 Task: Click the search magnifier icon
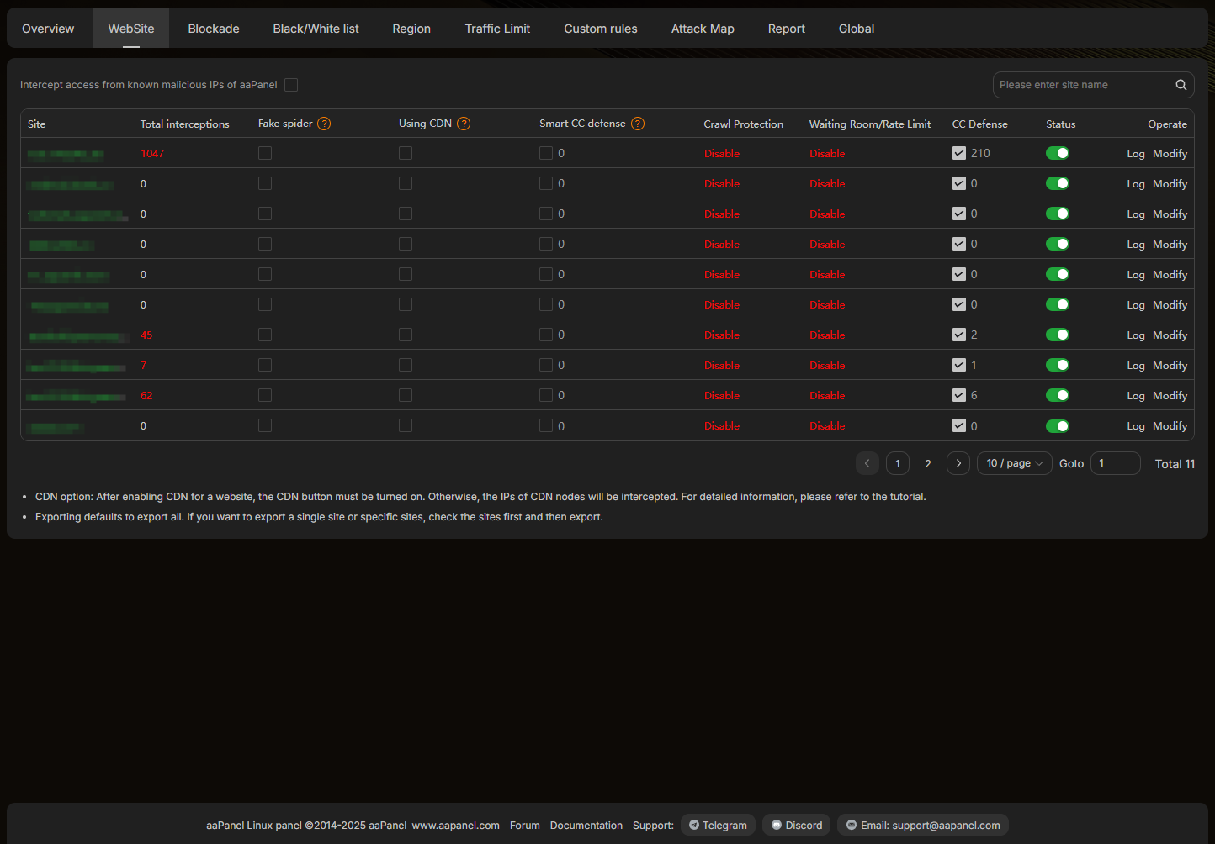[1181, 85]
